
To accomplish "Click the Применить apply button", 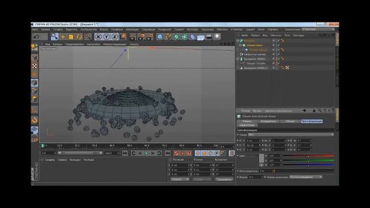I will point(224,180).
